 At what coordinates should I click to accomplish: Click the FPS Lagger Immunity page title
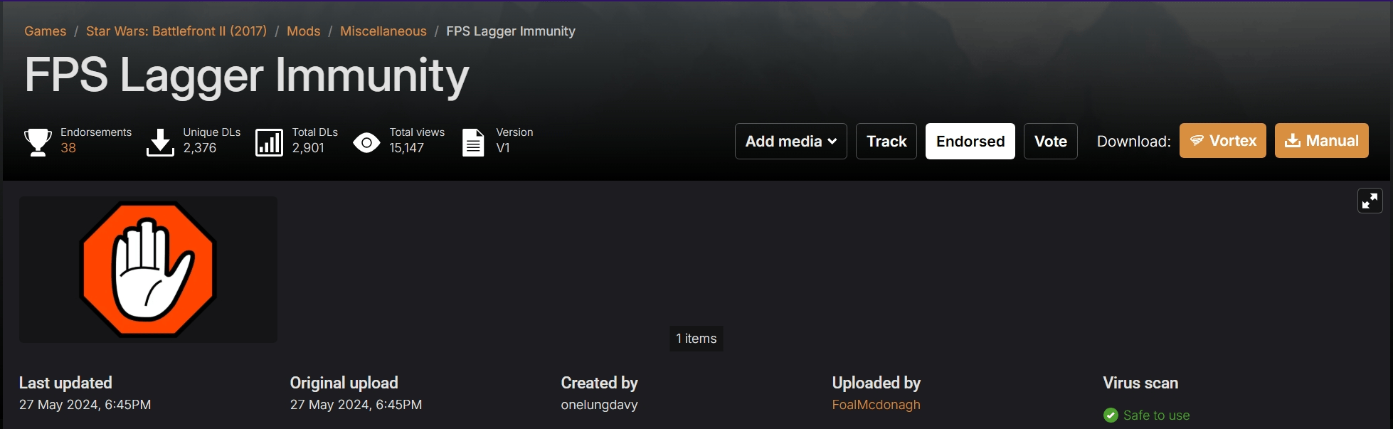[247, 76]
